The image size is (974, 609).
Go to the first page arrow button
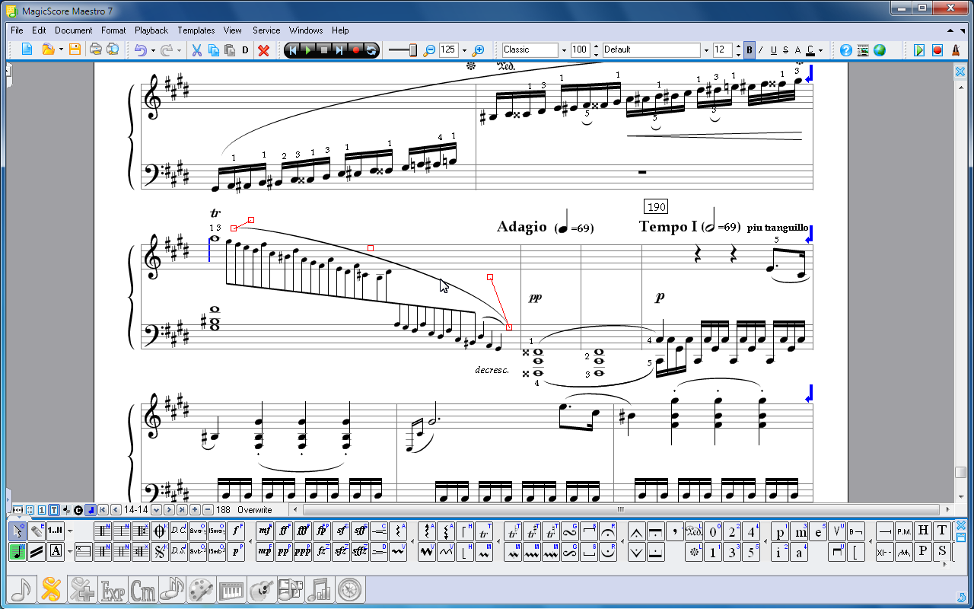pos(103,510)
